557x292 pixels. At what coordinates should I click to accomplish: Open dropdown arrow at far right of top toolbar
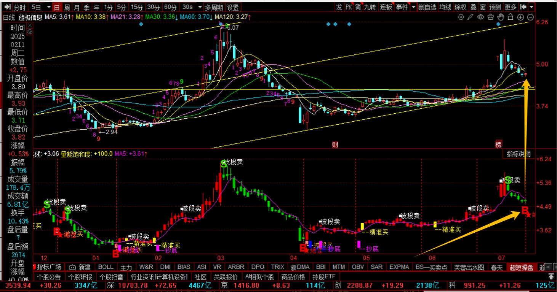click(531, 7)
